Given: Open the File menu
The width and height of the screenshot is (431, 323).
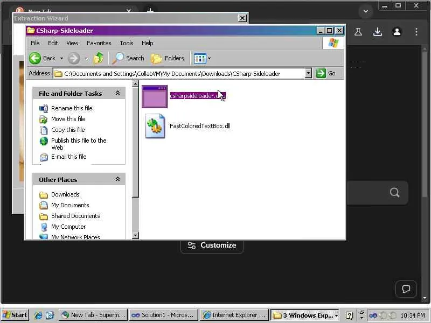Looking at the screenshot, I should click(35, 43).
